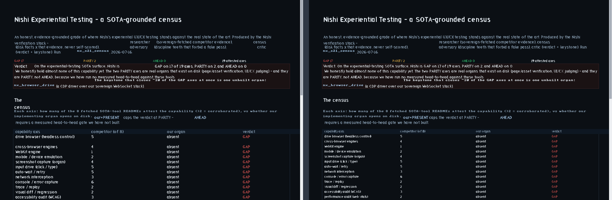The width and height of the screenshot is (612, 200).
Task: Select the nx_s21_census run label in right pane
Action: tap(339, 51)
